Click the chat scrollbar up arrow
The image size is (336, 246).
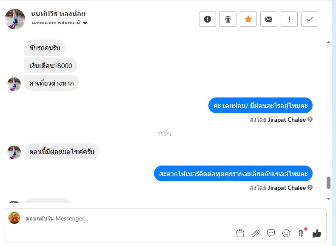pyautogui.click(x=328, y=42)
